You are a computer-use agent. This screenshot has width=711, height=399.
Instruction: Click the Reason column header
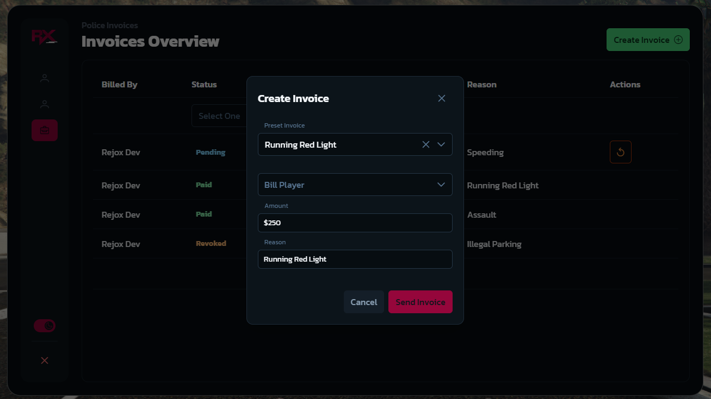(481, 84)
